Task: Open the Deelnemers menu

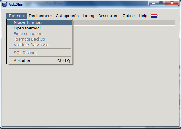Action: click(40, 16)
